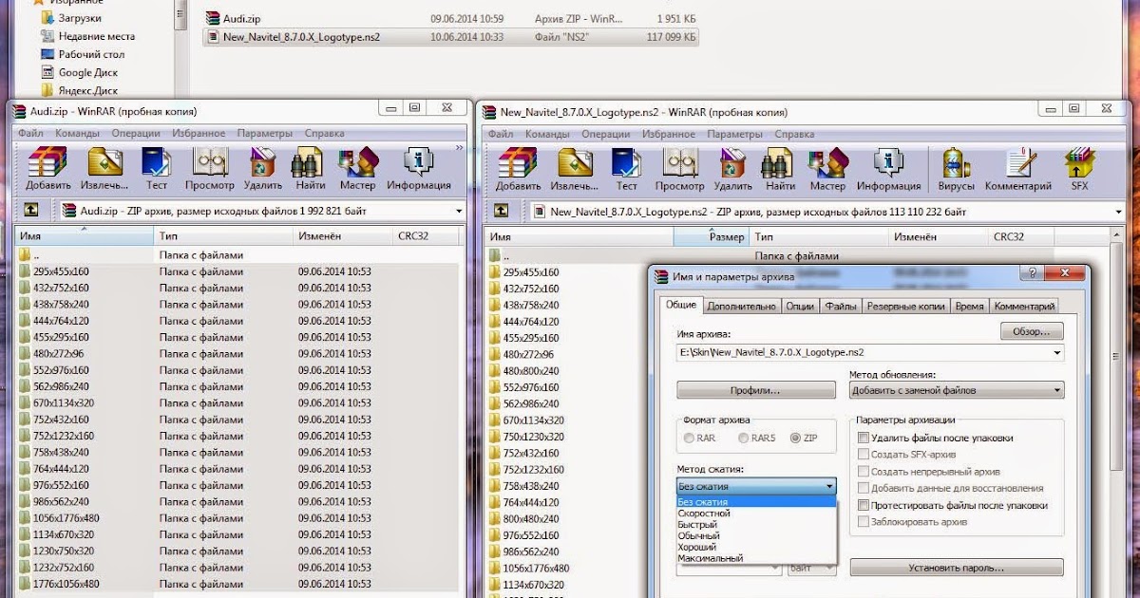1140x598 pixels.
Task: Go up one level in New_Navitel window
Action: [503, 211]
